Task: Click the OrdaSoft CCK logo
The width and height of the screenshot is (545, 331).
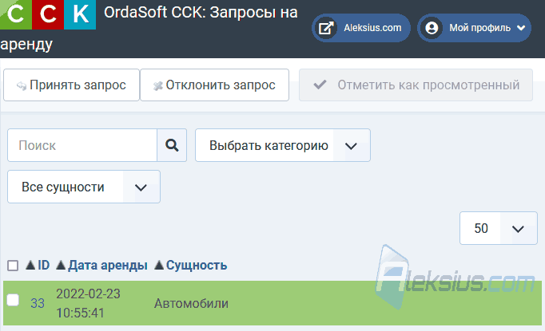Action: coord(48,14)
